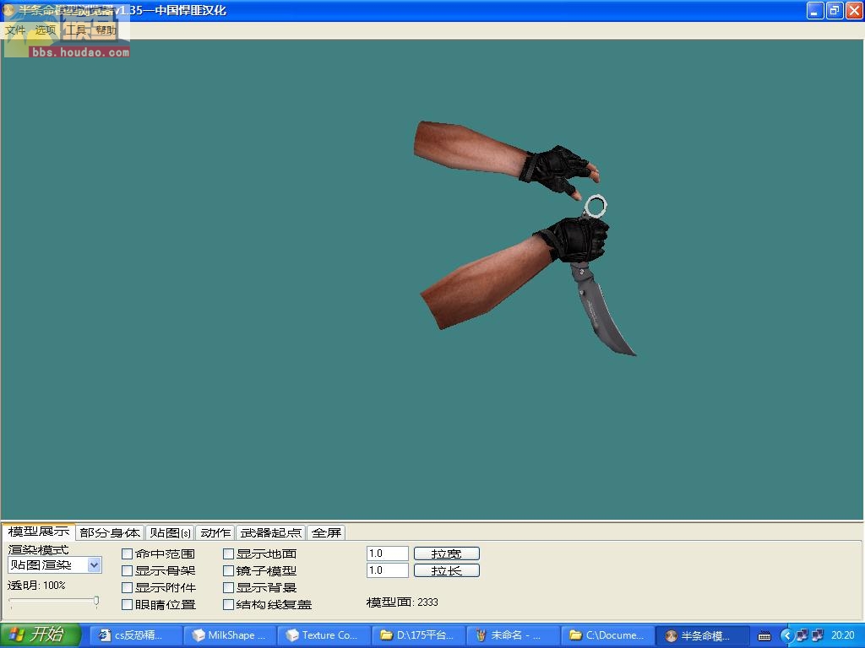
Task: Click the 拉宽 button
Action: (447, 553)
